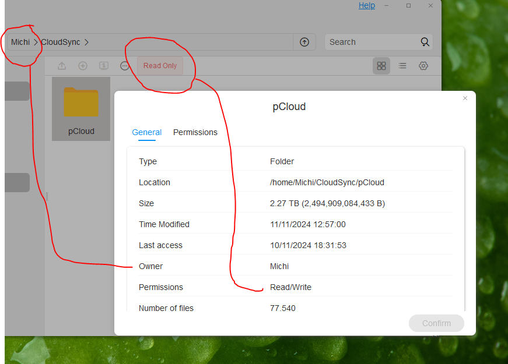Click the create new (plus) icon

tap(83, 66)
